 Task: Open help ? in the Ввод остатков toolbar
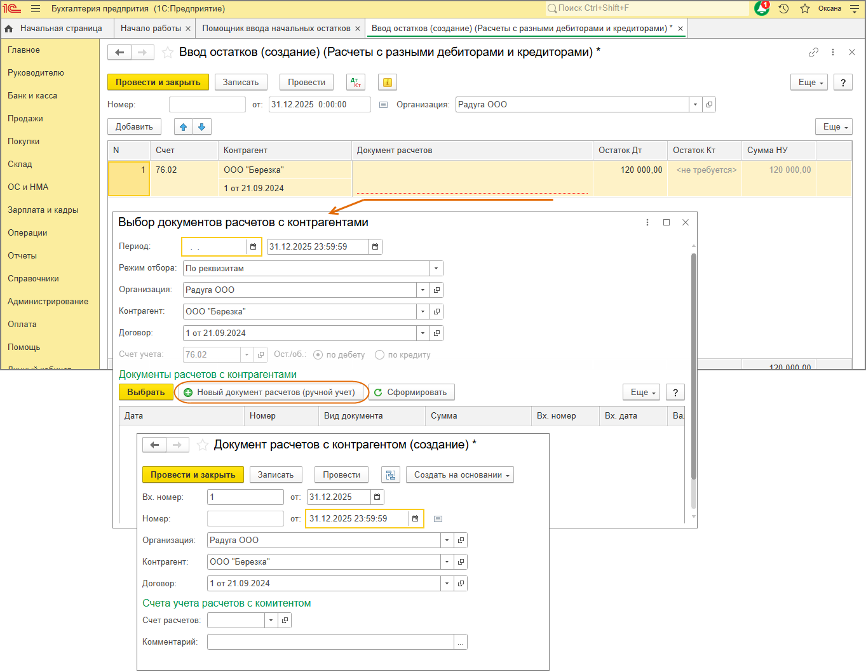pos(843,83)
